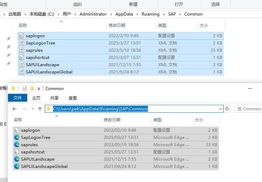Click the new folder quick access icon
Viewport: 262px width, 182px height.
click(32, 88)
